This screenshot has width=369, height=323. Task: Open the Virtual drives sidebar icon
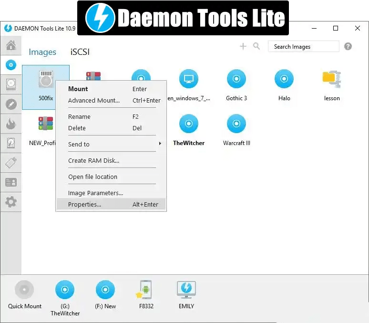point(11,84)
